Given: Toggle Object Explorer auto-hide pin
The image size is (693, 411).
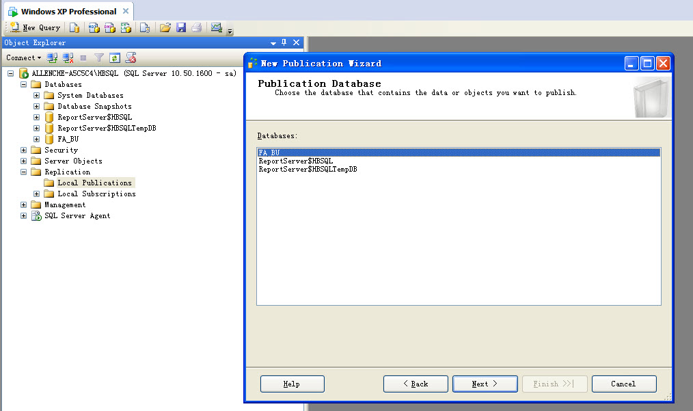Looking at the screenshot, I should point(284,42).
